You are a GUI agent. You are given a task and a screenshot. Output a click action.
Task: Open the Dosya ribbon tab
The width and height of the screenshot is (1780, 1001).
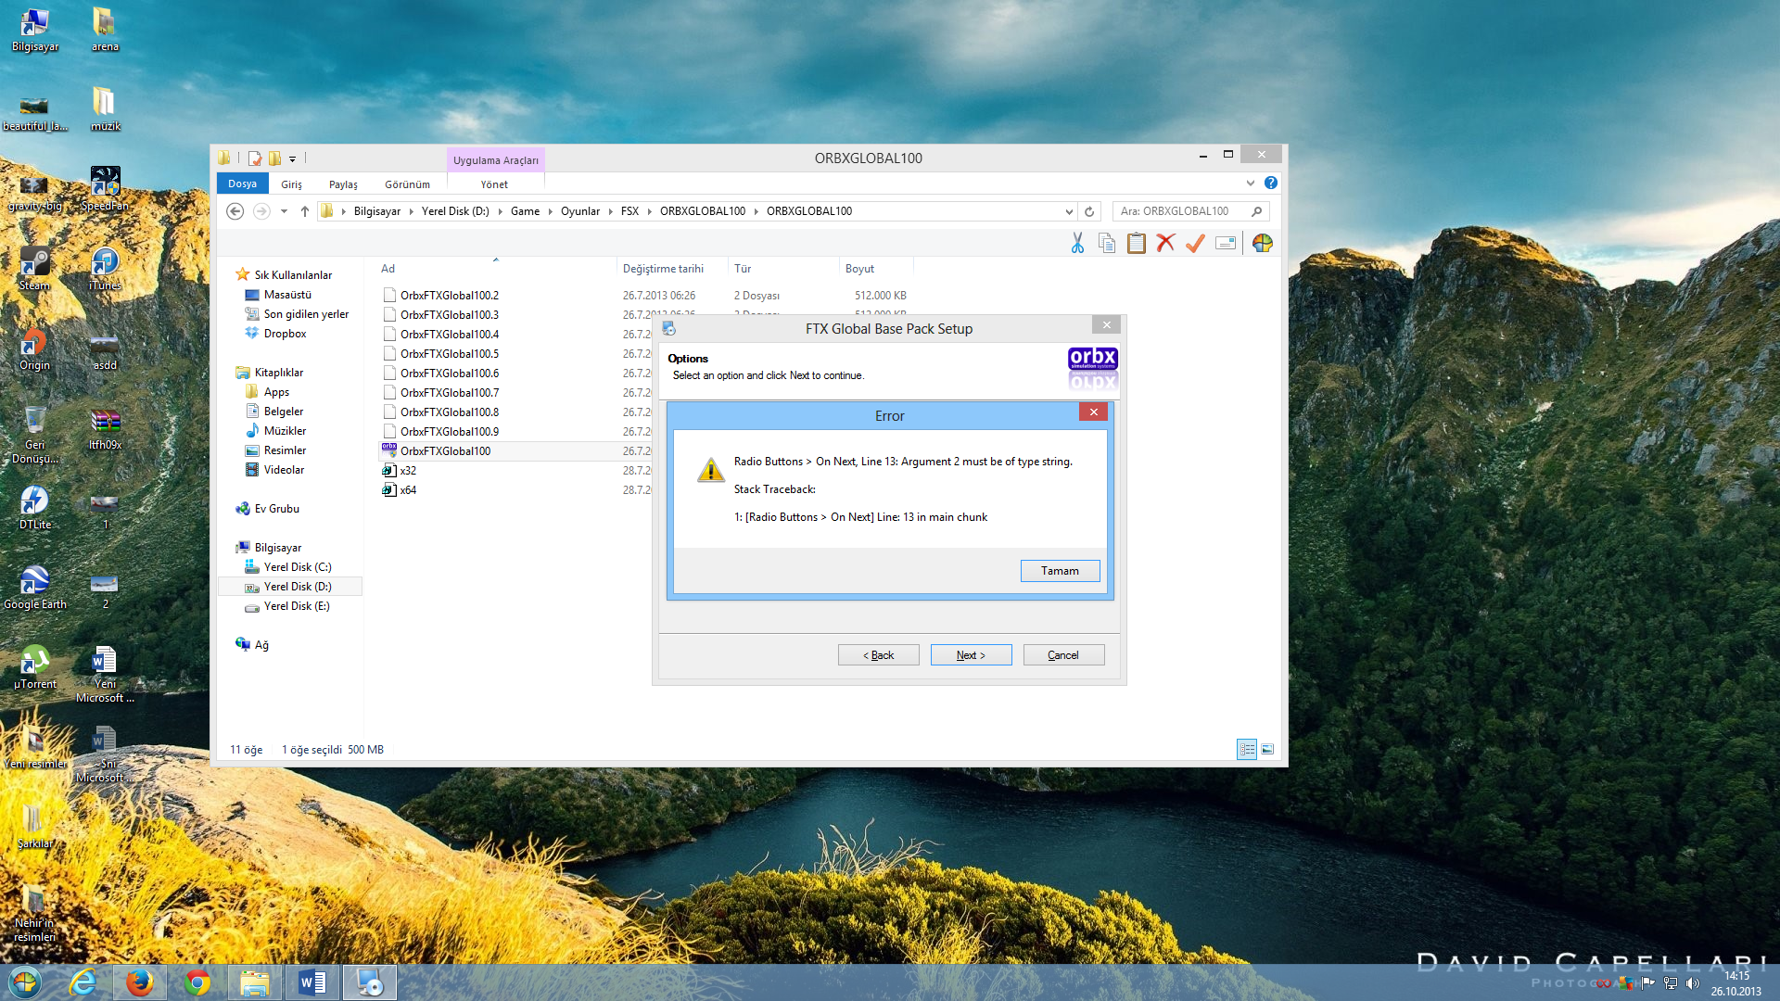pos(242,184)
